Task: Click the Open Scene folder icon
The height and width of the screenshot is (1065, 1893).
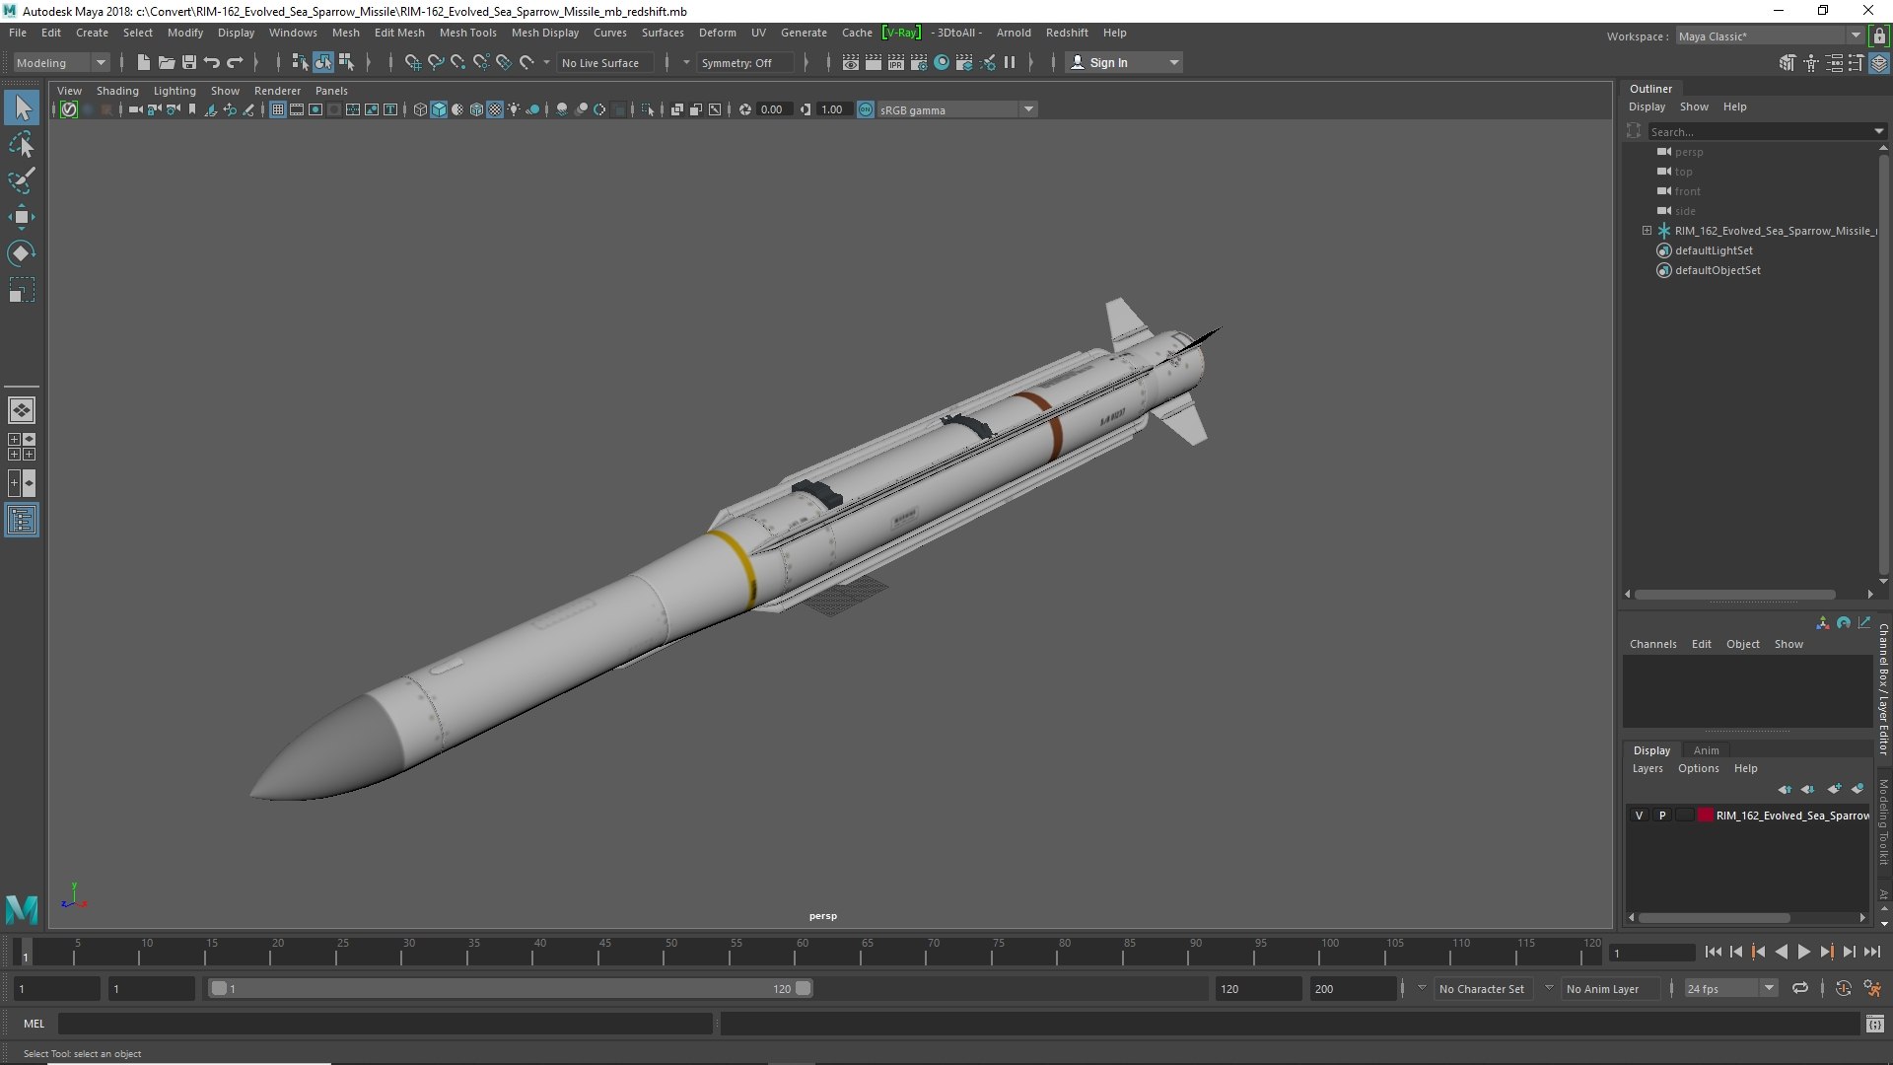Action: coord(167,62)
